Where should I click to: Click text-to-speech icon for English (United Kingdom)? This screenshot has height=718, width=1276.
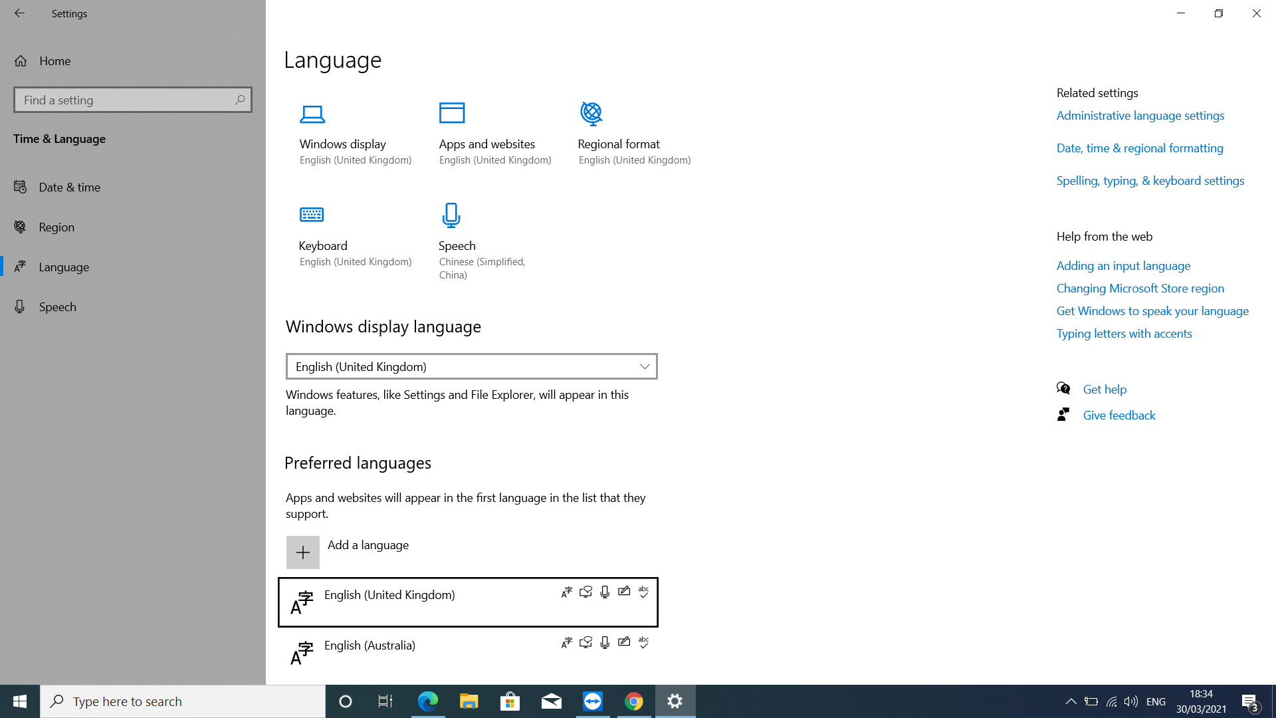pyautogui.click(x=585, y=592)
